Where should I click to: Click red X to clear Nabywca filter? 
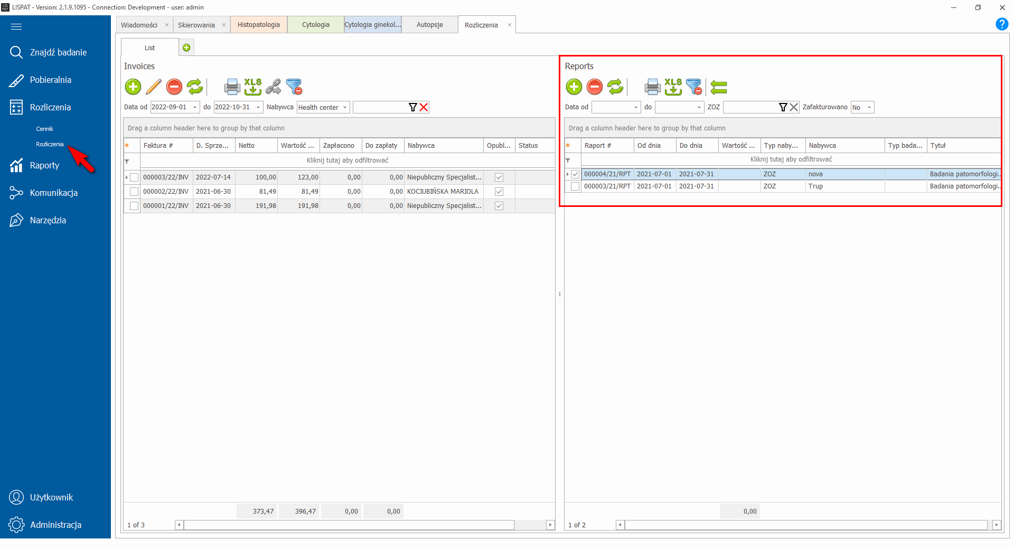pos(424,107)
